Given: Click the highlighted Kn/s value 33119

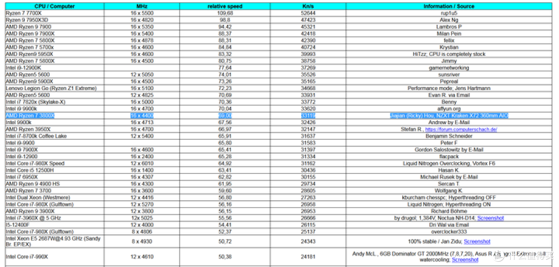Looking at the screenshot, I should click(307, 115).
